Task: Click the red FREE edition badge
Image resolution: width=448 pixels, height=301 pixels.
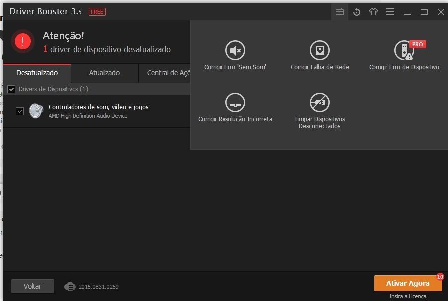Action: point(97,12)
